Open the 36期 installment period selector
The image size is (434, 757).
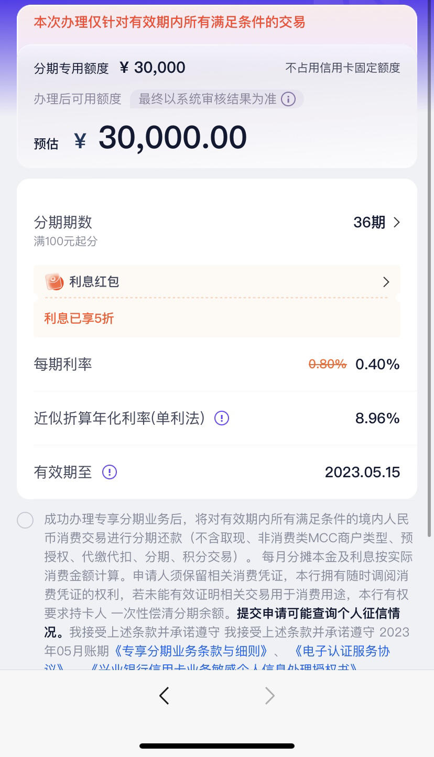pyautogui.click(x=377, y=222)
